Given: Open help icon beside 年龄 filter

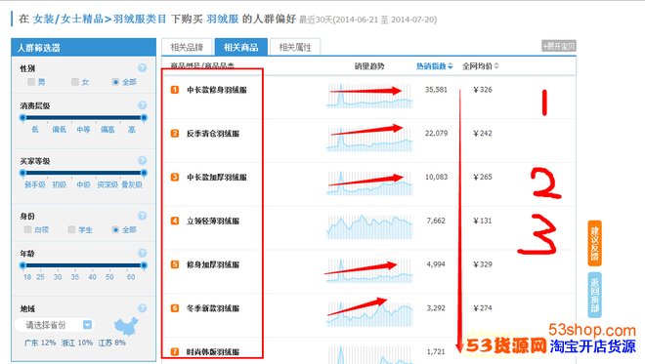Looking at the screenshot, I should [x=143, y=253].
